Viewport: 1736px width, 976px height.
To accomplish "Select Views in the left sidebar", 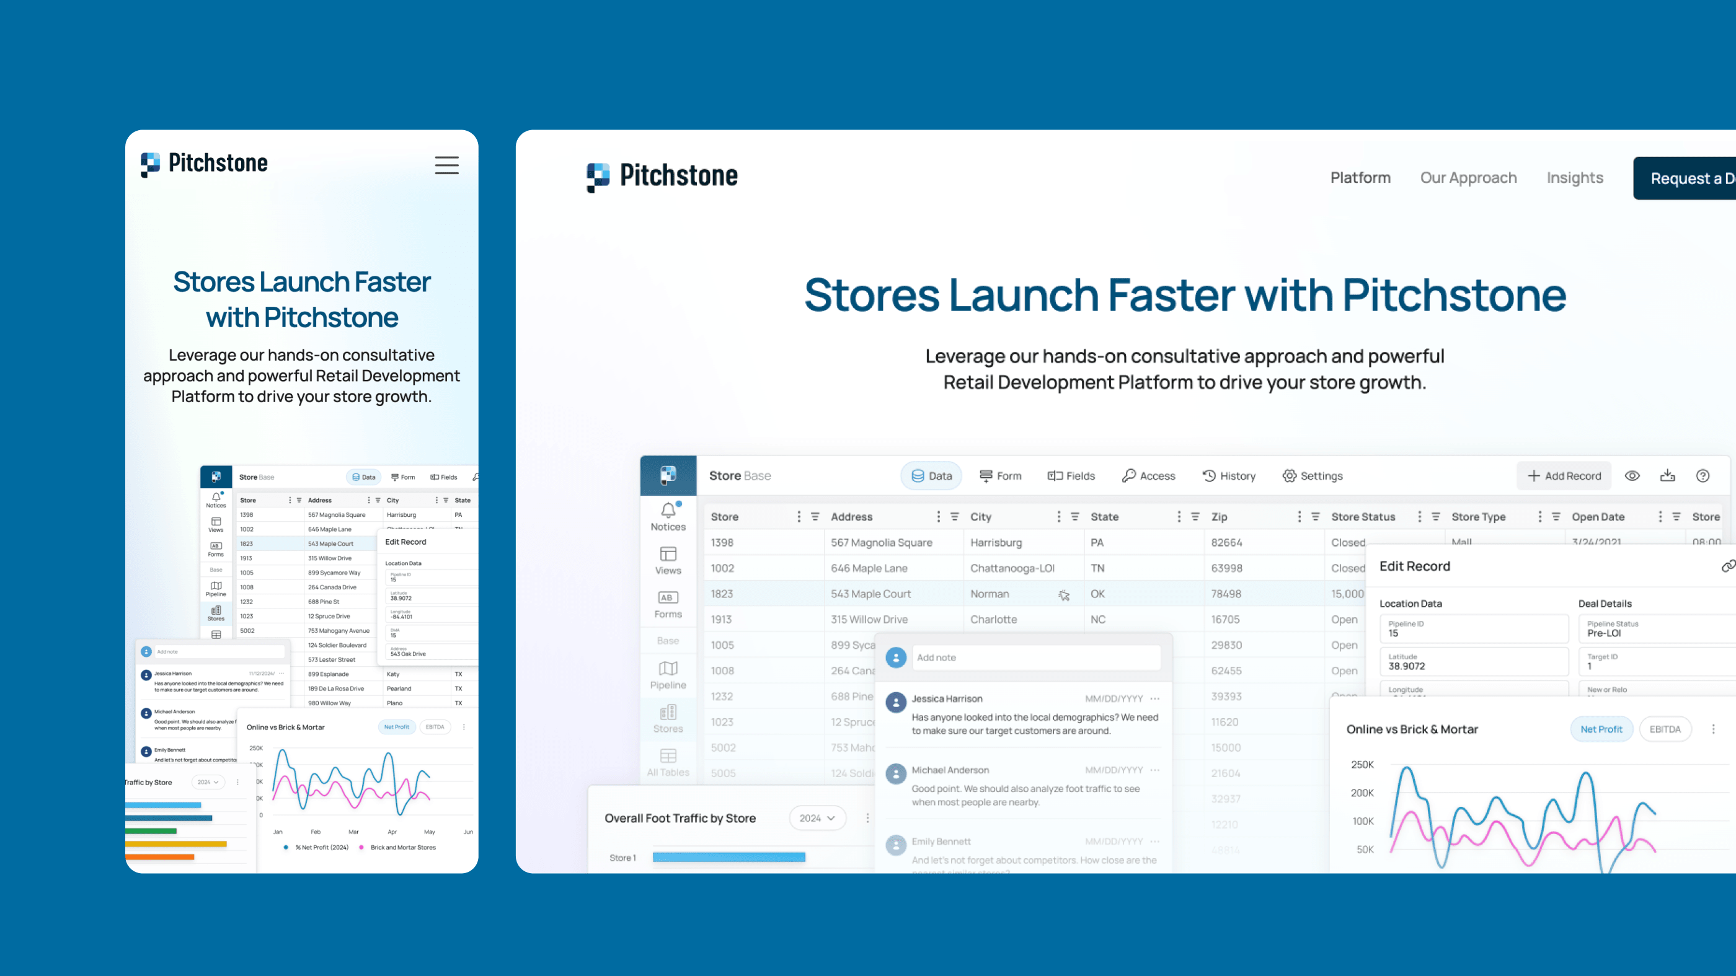I will [667, 560].
